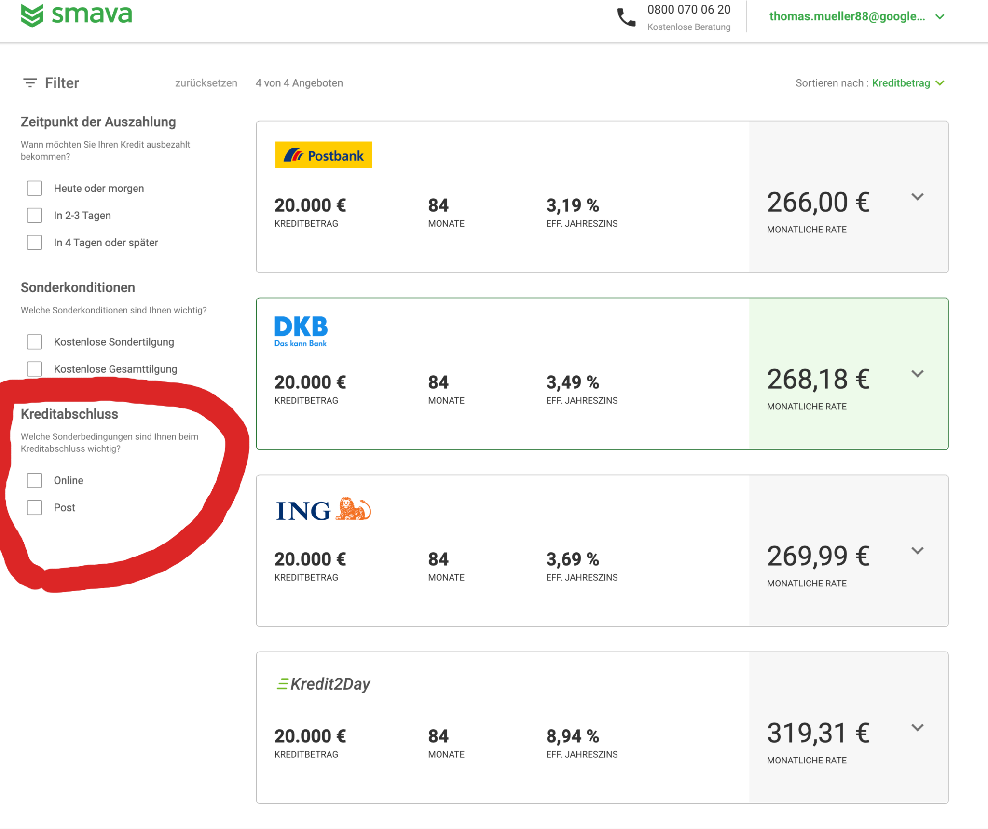Click the smava logo
The image size is (988, 829).
(76, 15)
